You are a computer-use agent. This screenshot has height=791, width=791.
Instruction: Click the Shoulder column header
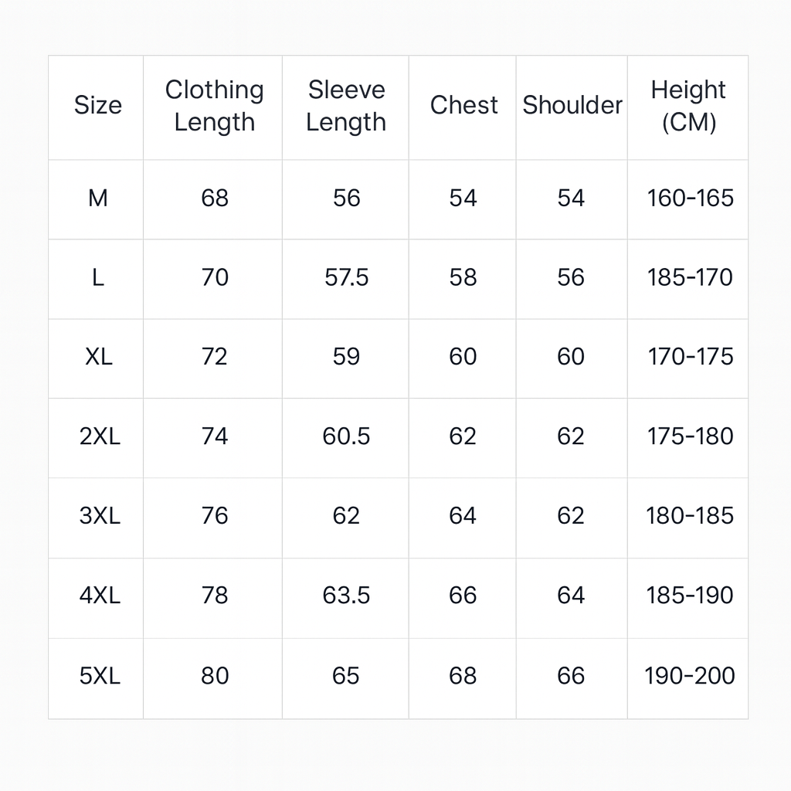click(572, 106)
